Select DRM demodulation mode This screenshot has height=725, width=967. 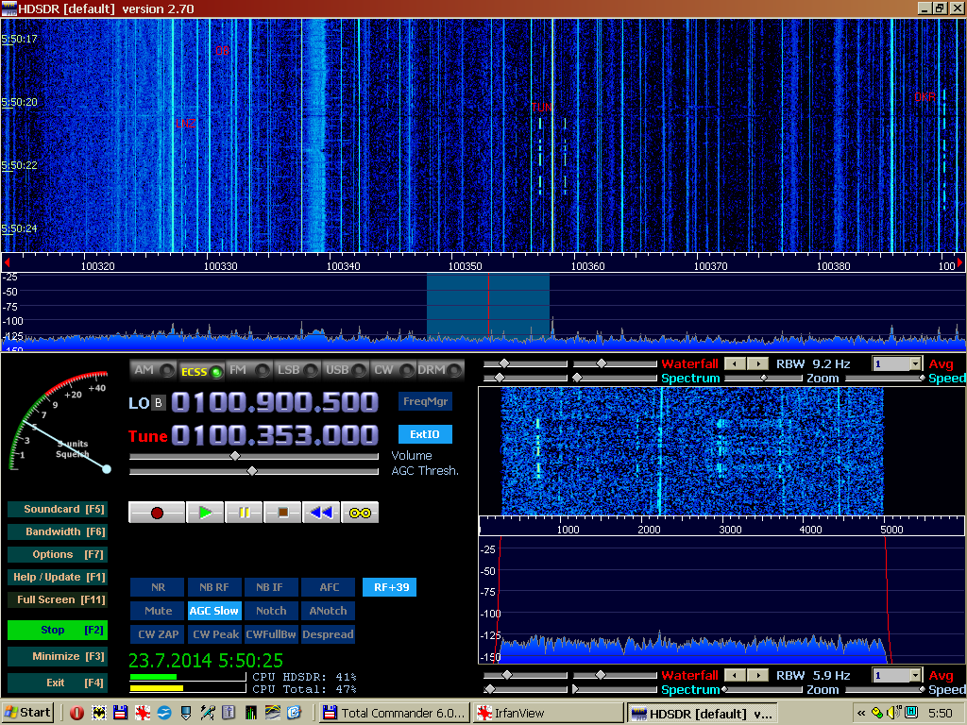click(x=440, y=370)
